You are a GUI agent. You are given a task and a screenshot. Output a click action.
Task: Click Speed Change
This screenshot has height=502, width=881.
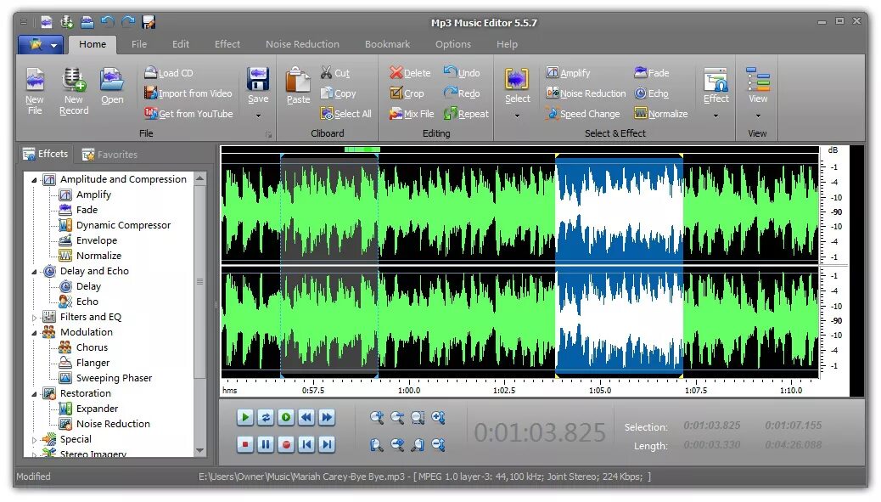point(582,114)
